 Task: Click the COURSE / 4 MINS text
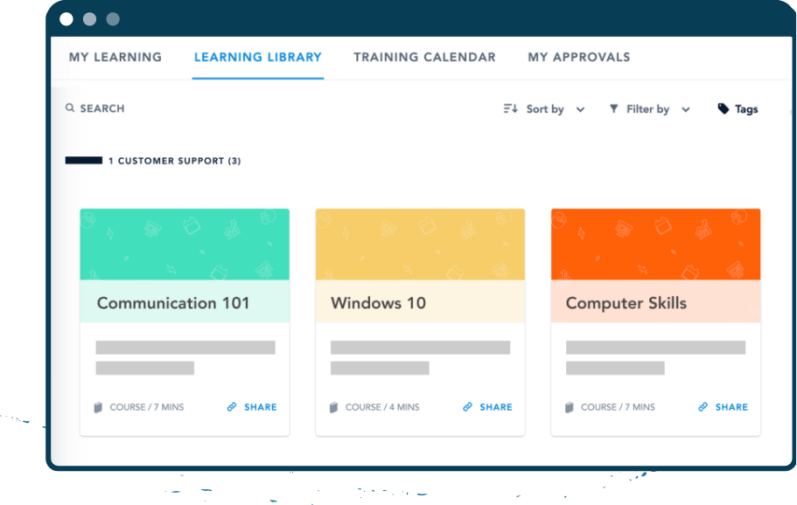[x=382, y=407]
